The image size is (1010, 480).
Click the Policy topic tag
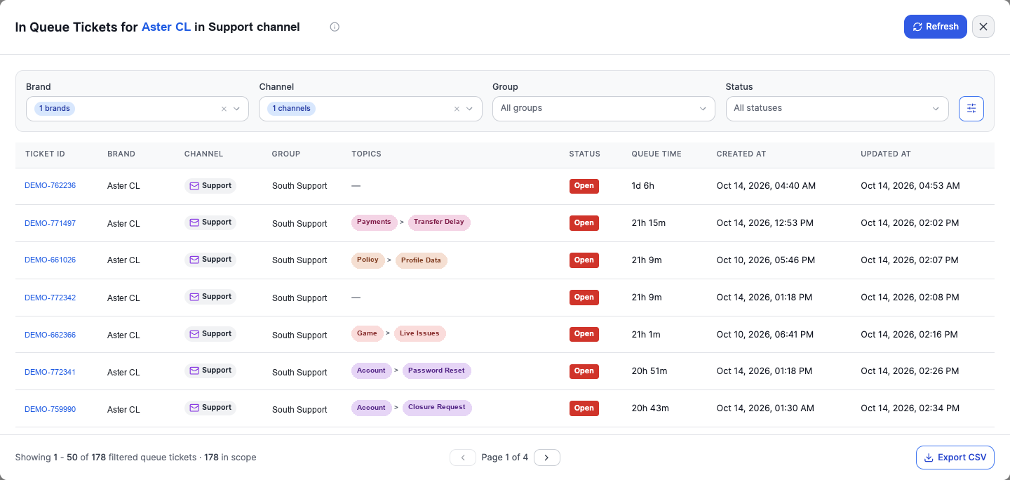(x=368, y=260)
